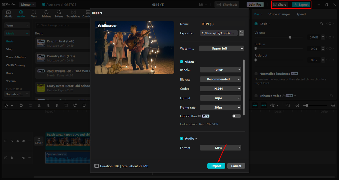Check the Normalize loudness checkbox
This screenshot has width=339, height=180.
pos(256,74)
